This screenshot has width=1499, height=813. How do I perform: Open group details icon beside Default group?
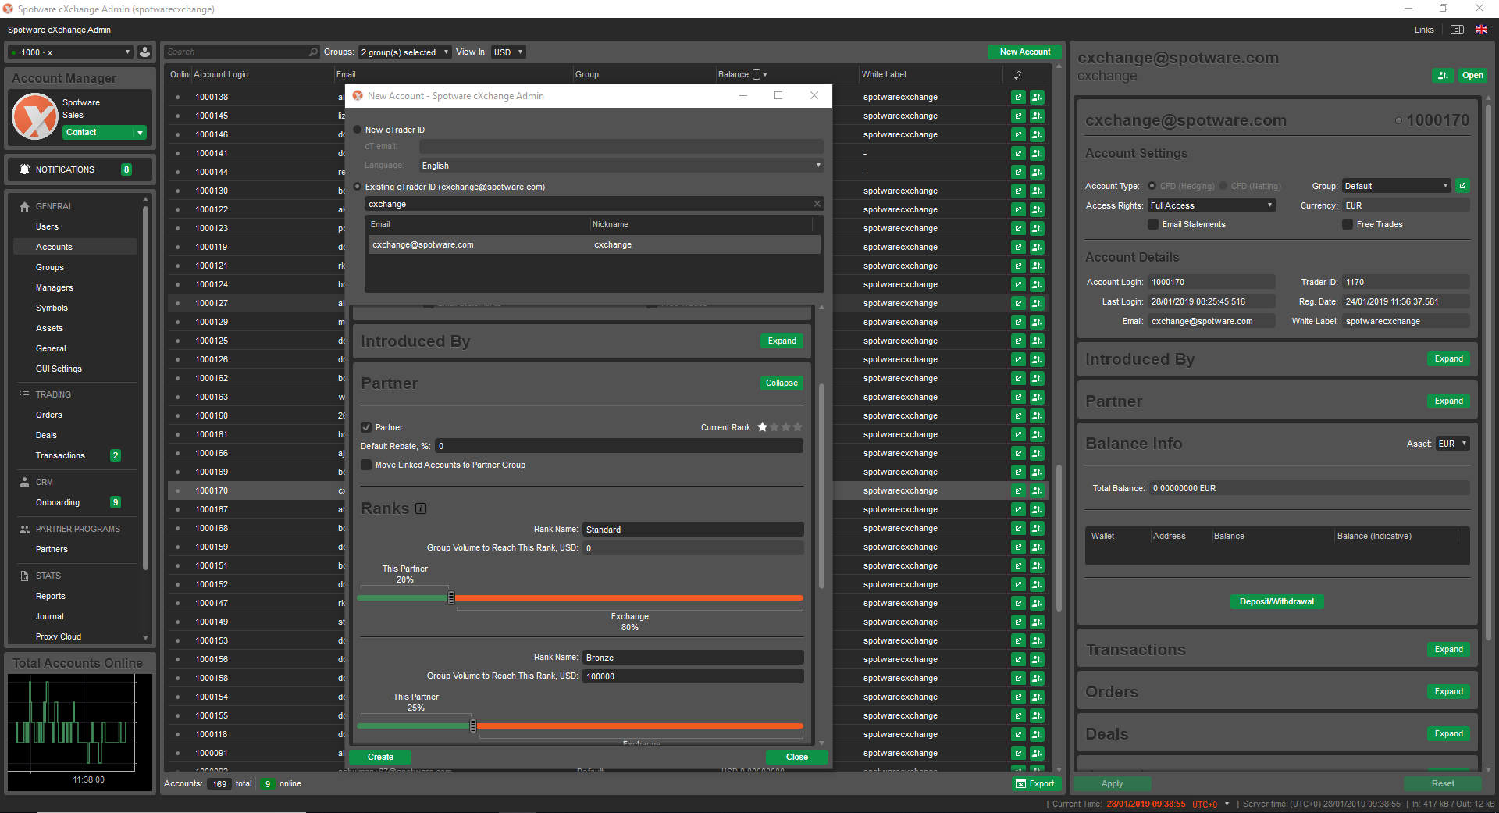[x=1463, y=186]
